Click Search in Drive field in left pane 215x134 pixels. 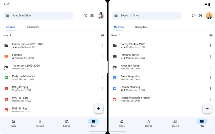pyautogui.click(x=38, y=16)
